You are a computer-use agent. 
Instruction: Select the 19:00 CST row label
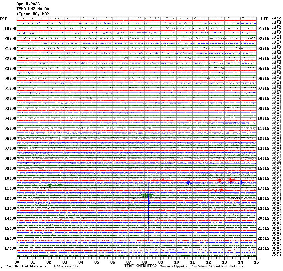click(x=10, y=29)
